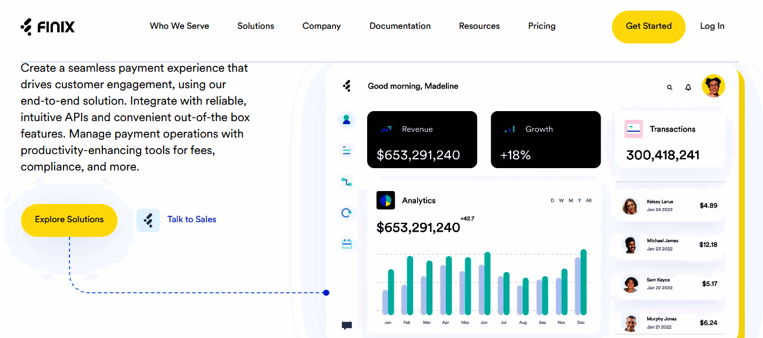Click the refresh circle sidebar icon

[x=346, y=213]
